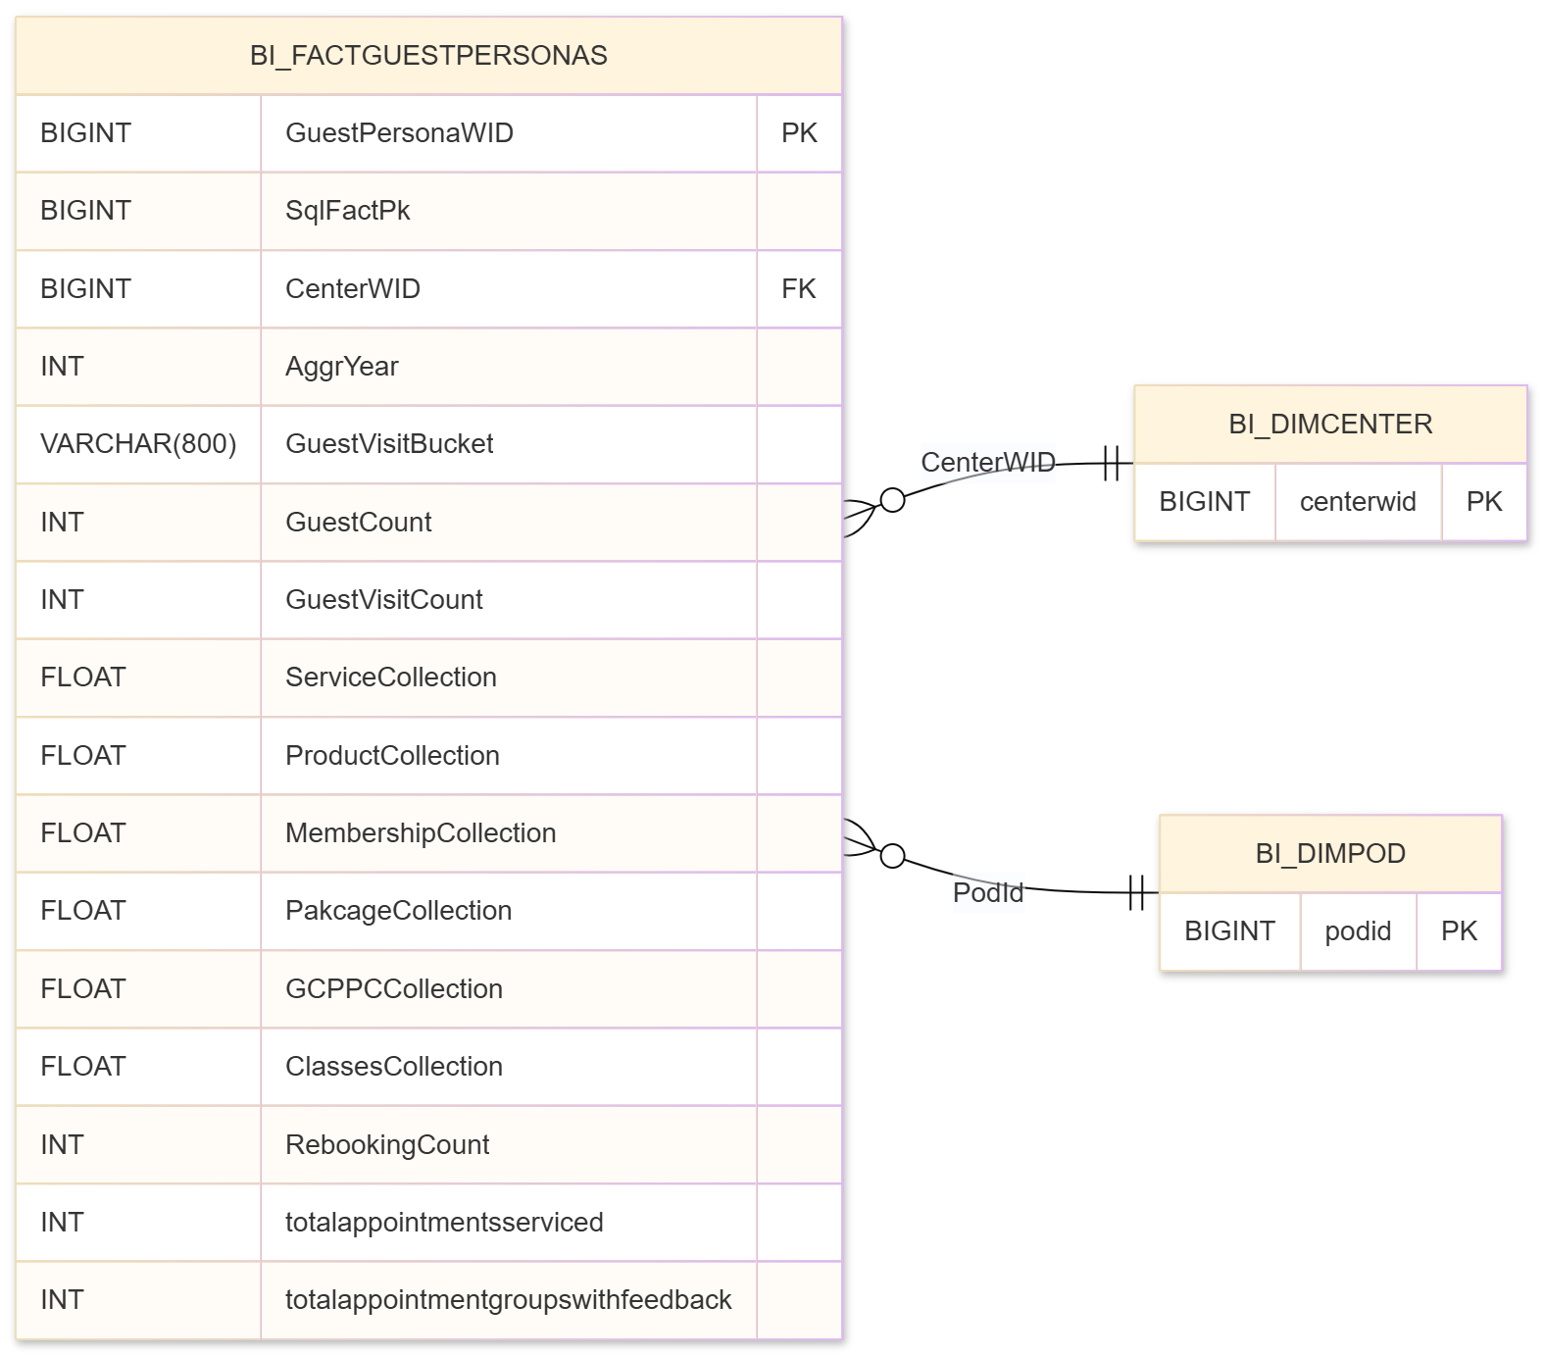Click the CenterWID relationship label
Viewport: 1543px width, 1356px height.
tap(987, 463)
